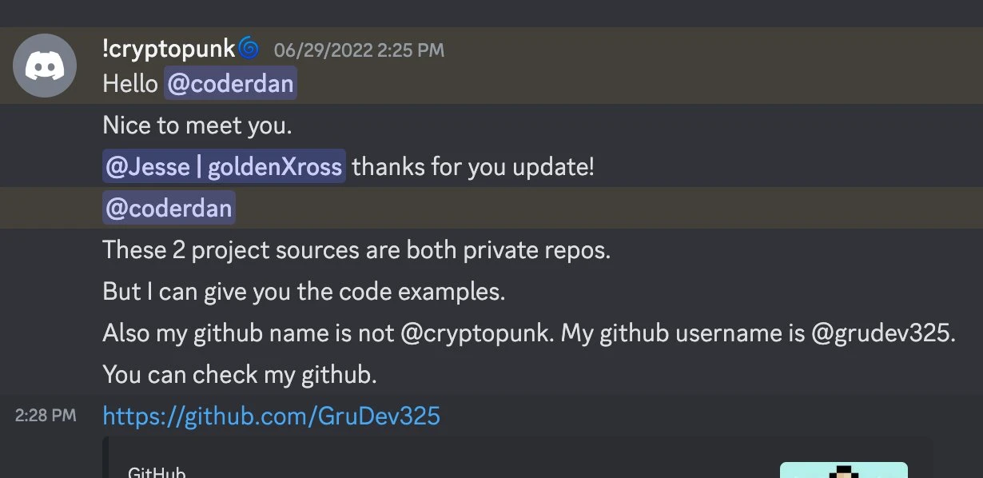This screenshot has width=983, height=478.
Task: Click the 06/29/2022 2:25 PM timestamp
Action: pos(359,50)
